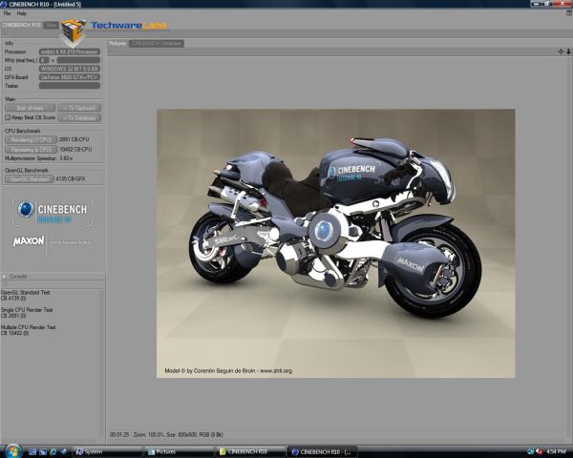This screenshot has width=573, height=458.
Task: Click the Start all tests button
Action: (30, 108)
